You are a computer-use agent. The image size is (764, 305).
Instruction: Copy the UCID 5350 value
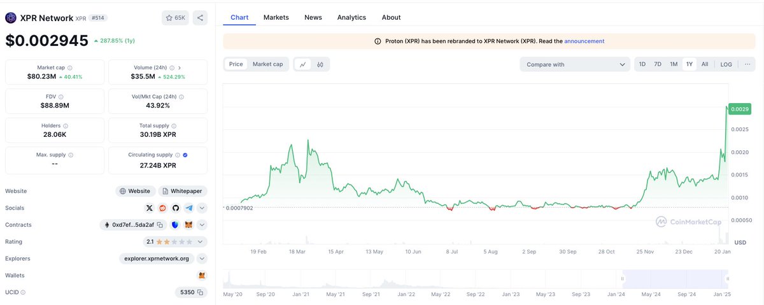point(200,292)
